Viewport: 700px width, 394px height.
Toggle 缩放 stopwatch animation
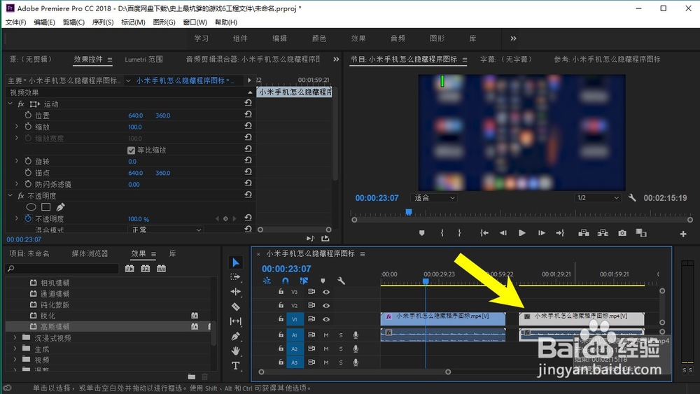(x=28, y=127)
